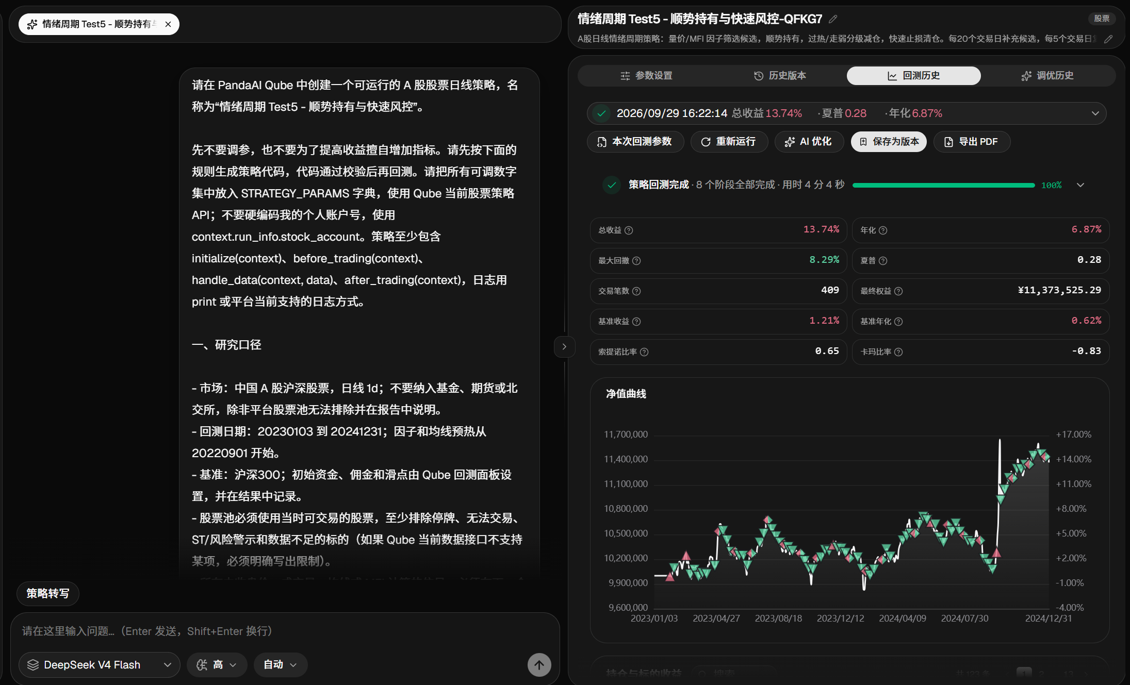Open the reasoning level 高 dropdown
Image resolution: width=1130 pixels, height=685 pixels.
tap(217, 665)
